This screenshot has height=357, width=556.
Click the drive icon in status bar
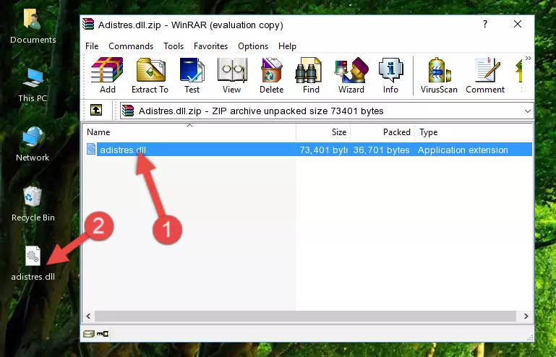pos(89,334)
